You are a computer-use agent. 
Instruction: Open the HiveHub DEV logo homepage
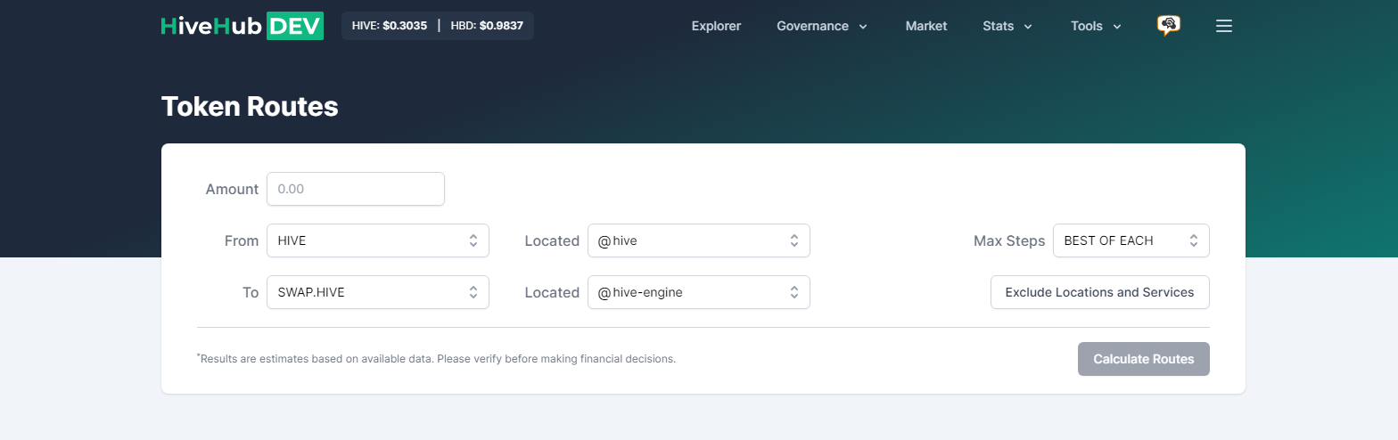(x=242, y=26)
